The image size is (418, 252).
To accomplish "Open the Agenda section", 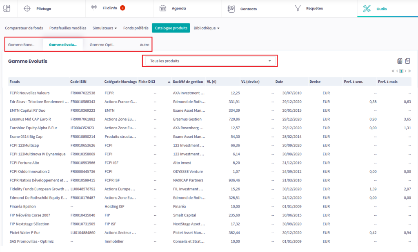I will [179, 9].
